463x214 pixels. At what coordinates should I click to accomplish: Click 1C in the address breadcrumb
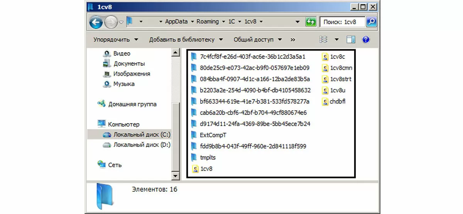coord(231,22)
